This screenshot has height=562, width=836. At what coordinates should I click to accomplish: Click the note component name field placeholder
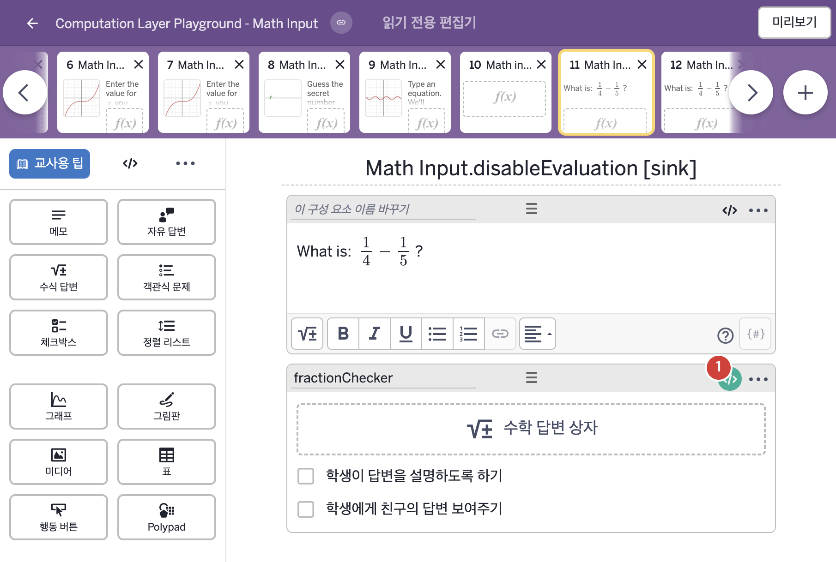[x=383, y=209]
